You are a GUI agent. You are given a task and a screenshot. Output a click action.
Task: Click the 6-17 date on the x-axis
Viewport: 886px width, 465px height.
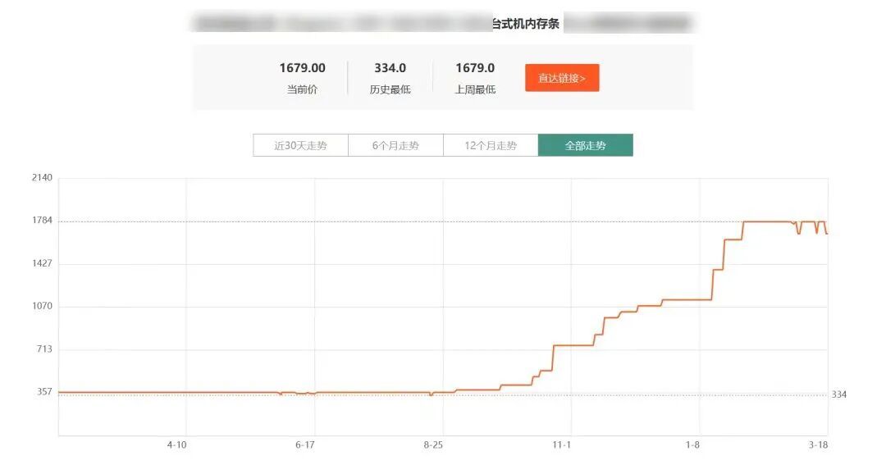point(304,444)
